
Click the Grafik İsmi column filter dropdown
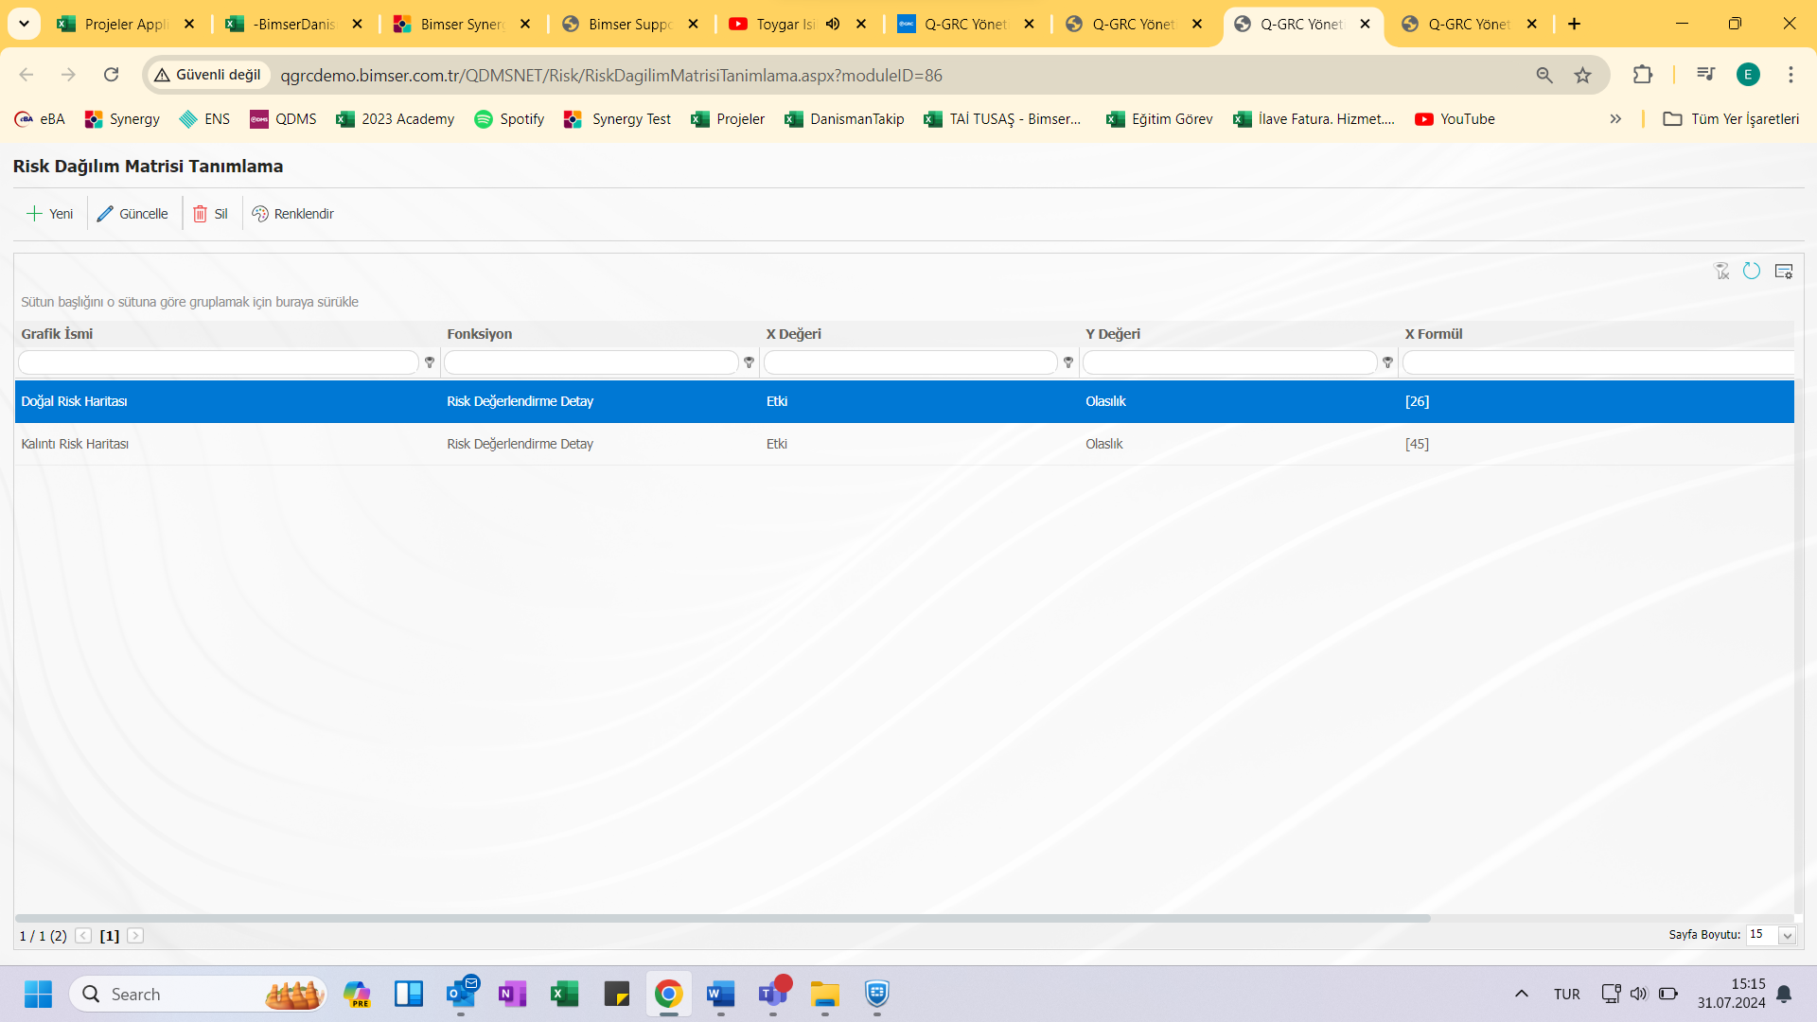[x=431, y=361]
